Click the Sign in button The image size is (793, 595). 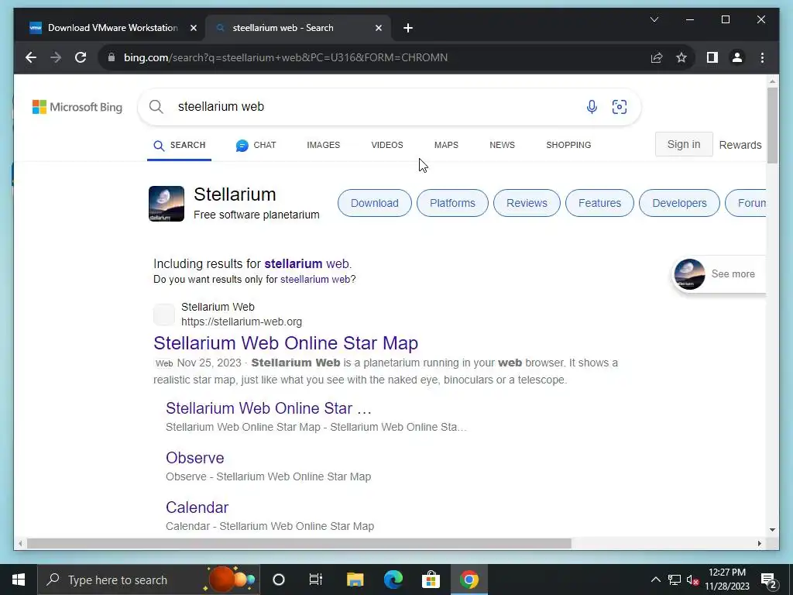(684, 145)
